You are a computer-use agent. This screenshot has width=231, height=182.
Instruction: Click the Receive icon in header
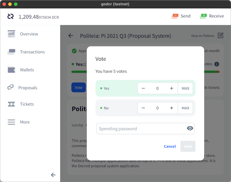pos(203,16)
